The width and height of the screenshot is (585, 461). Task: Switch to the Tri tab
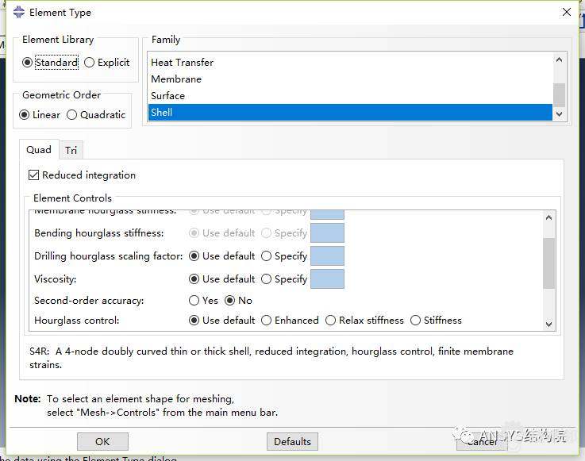pos(71,150)
